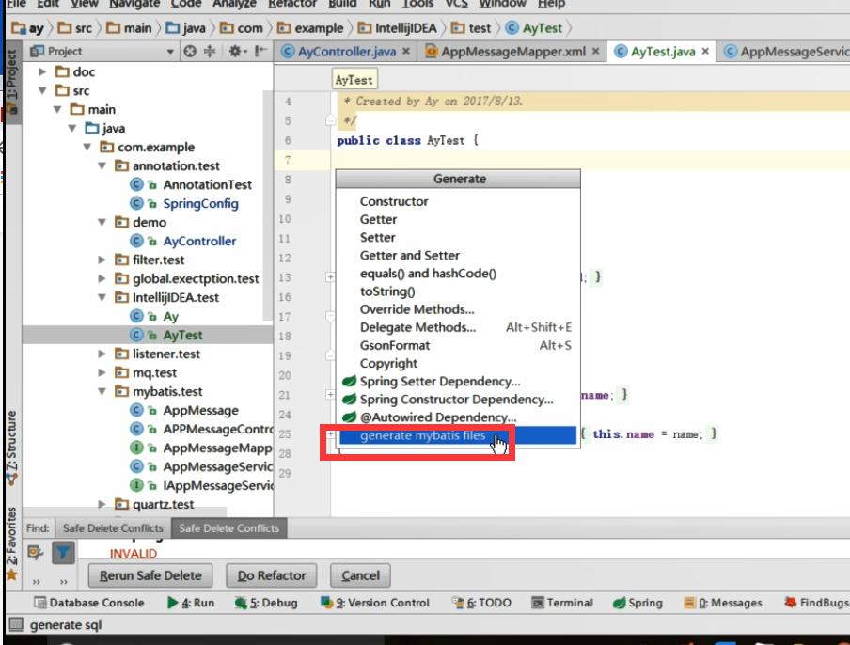
Task: Select generate mybatis files option
Action: pyautogui.click(x=458, y=435)
